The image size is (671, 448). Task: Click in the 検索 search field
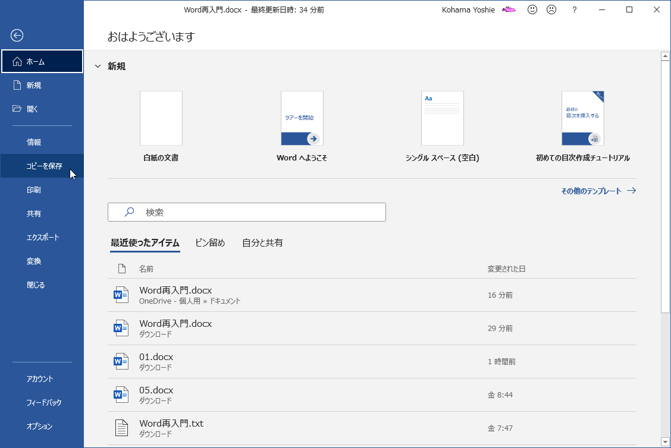point(247,212)
